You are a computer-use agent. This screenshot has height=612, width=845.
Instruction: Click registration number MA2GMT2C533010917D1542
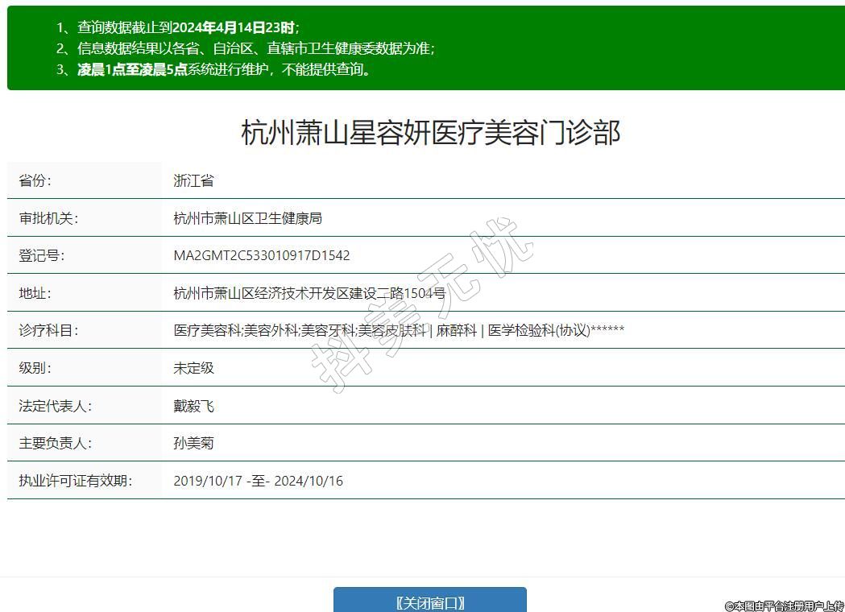coord(262,255)
